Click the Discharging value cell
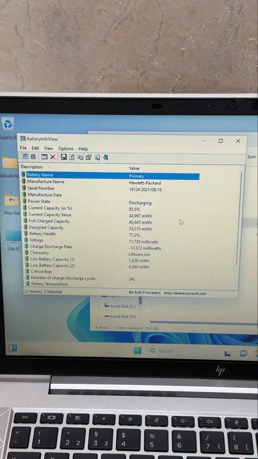 click(140, 203)
